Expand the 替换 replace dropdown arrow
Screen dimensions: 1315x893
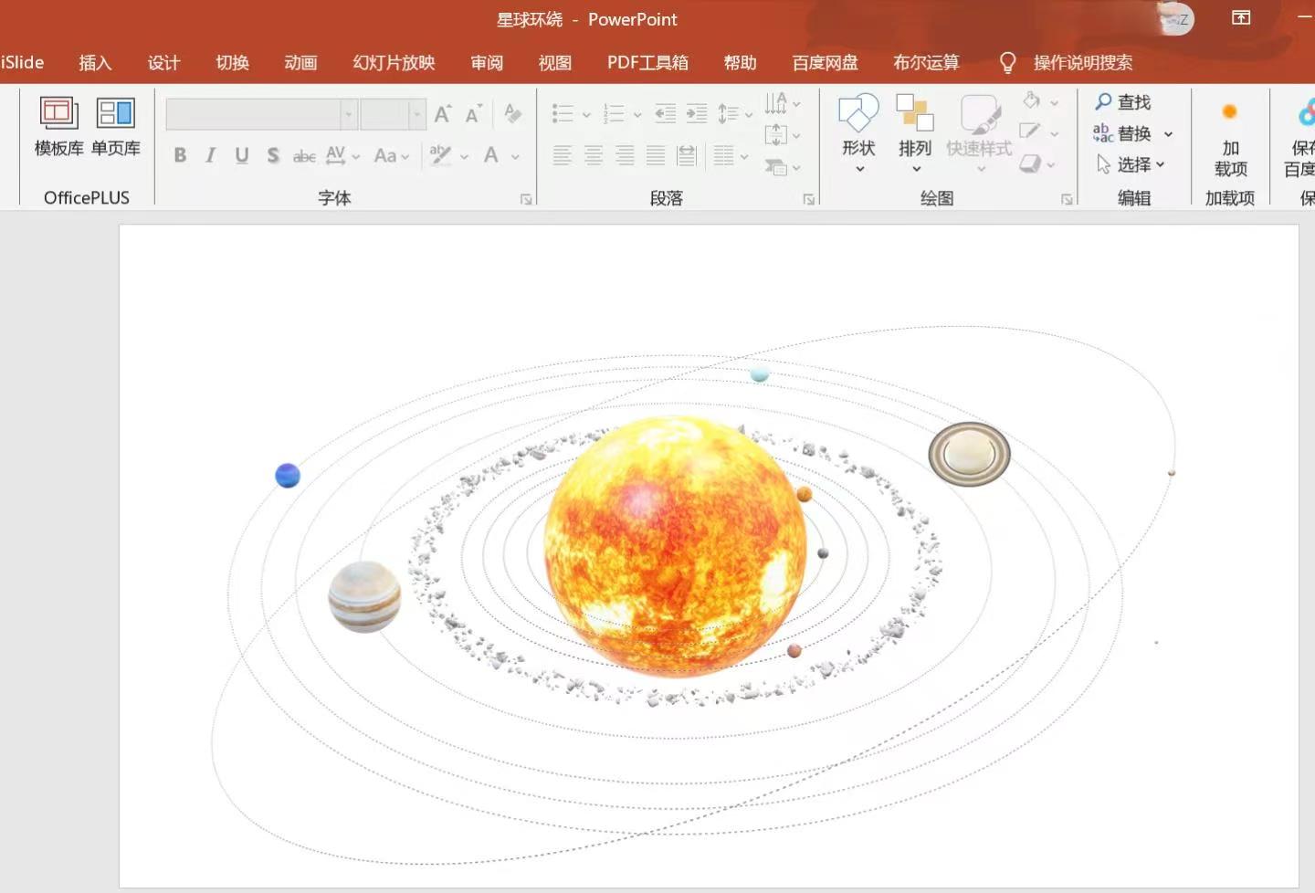click(x=1168, y=134)
